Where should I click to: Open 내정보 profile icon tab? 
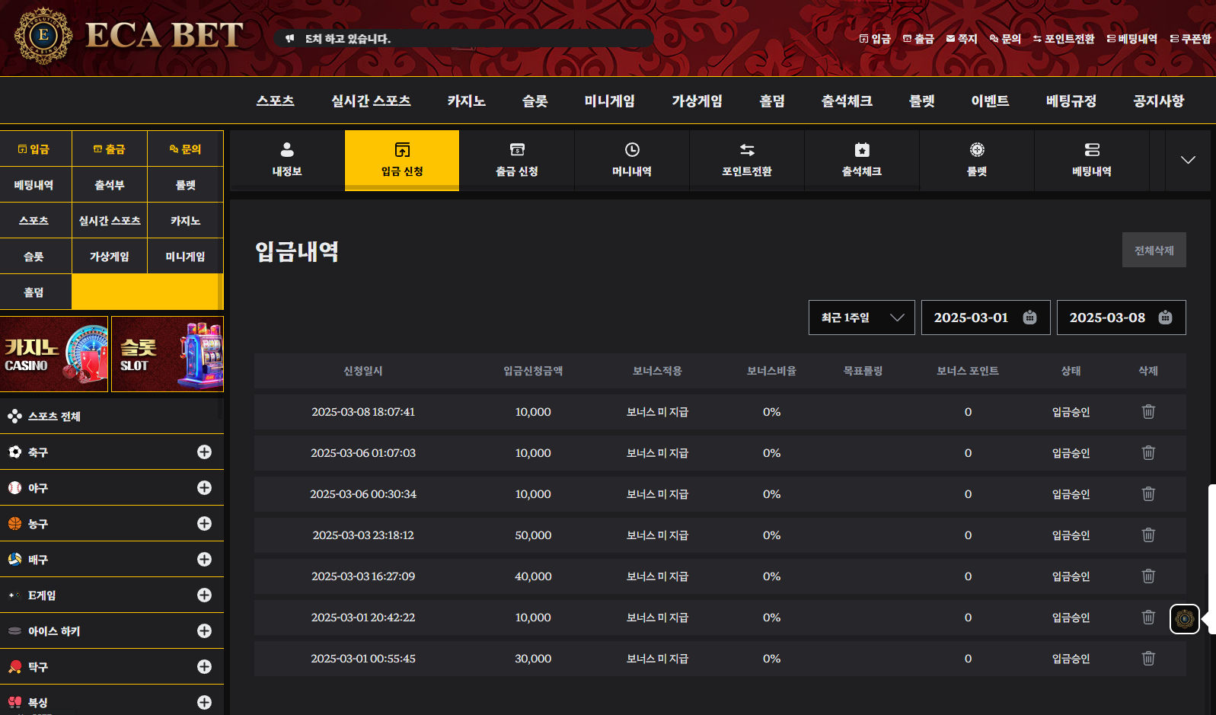coord(287,160)
